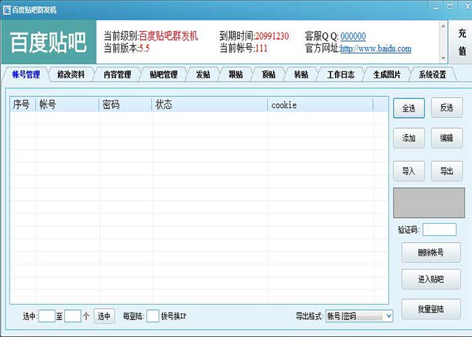472x337 pixels.
Task: Click the 选中 button at bottom
Action: pyautogui.click(x=104, y=316)
